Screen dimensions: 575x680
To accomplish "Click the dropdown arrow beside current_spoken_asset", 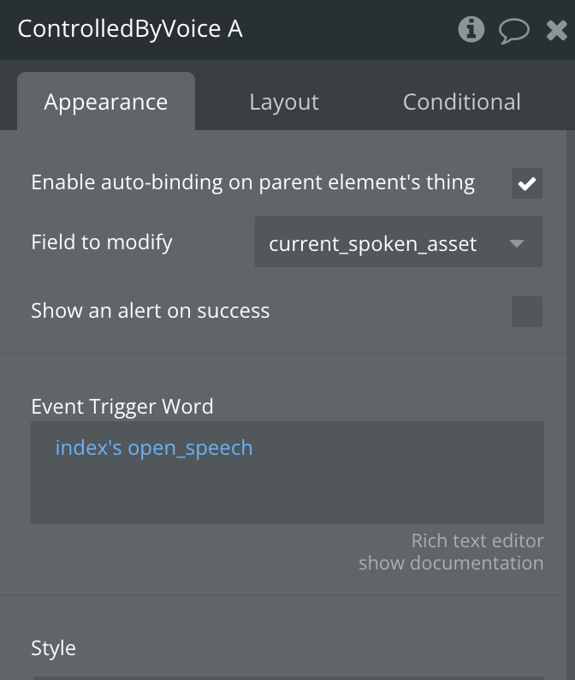I will coord(517,243).
